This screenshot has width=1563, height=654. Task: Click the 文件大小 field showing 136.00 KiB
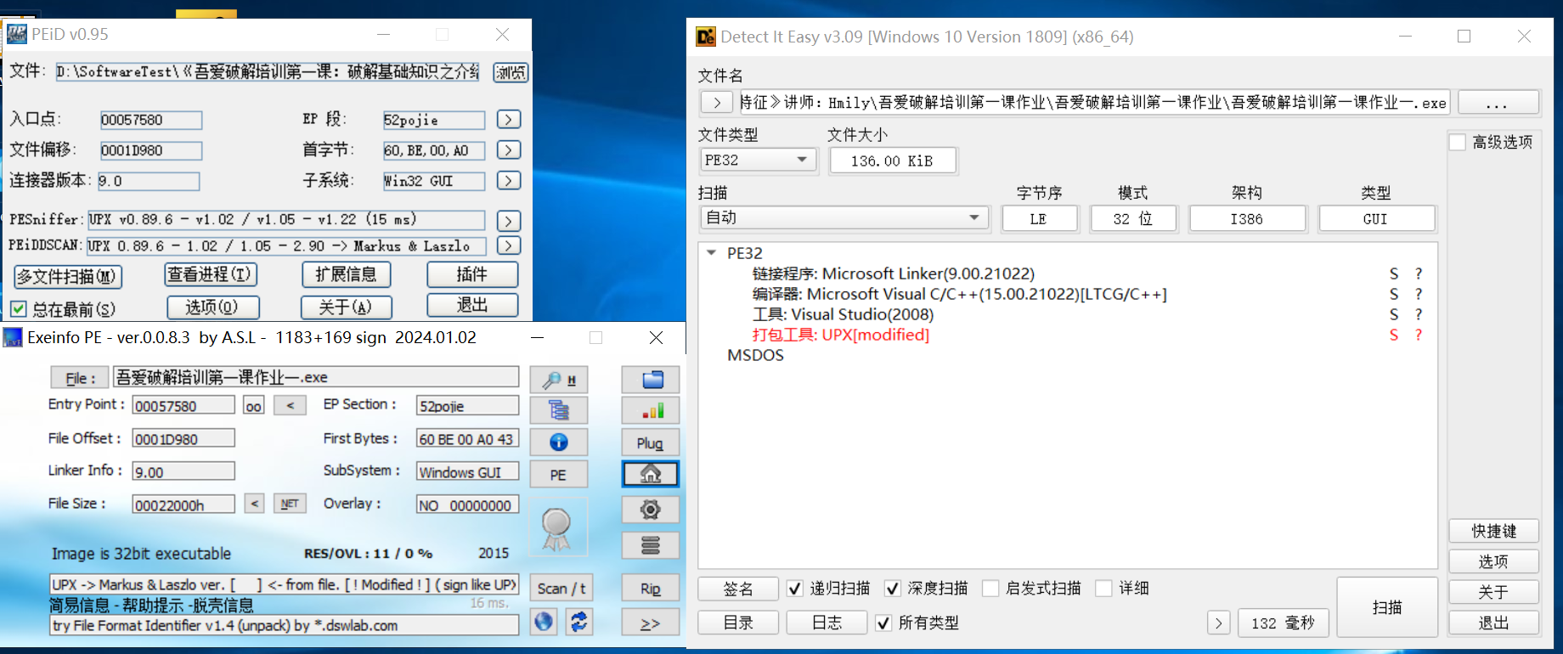pyautogui.click(x=892, y=161)
